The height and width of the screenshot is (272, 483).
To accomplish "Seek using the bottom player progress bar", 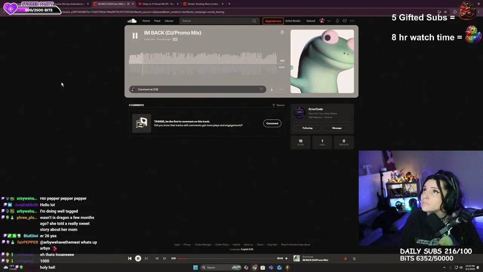I will (226, 258).
